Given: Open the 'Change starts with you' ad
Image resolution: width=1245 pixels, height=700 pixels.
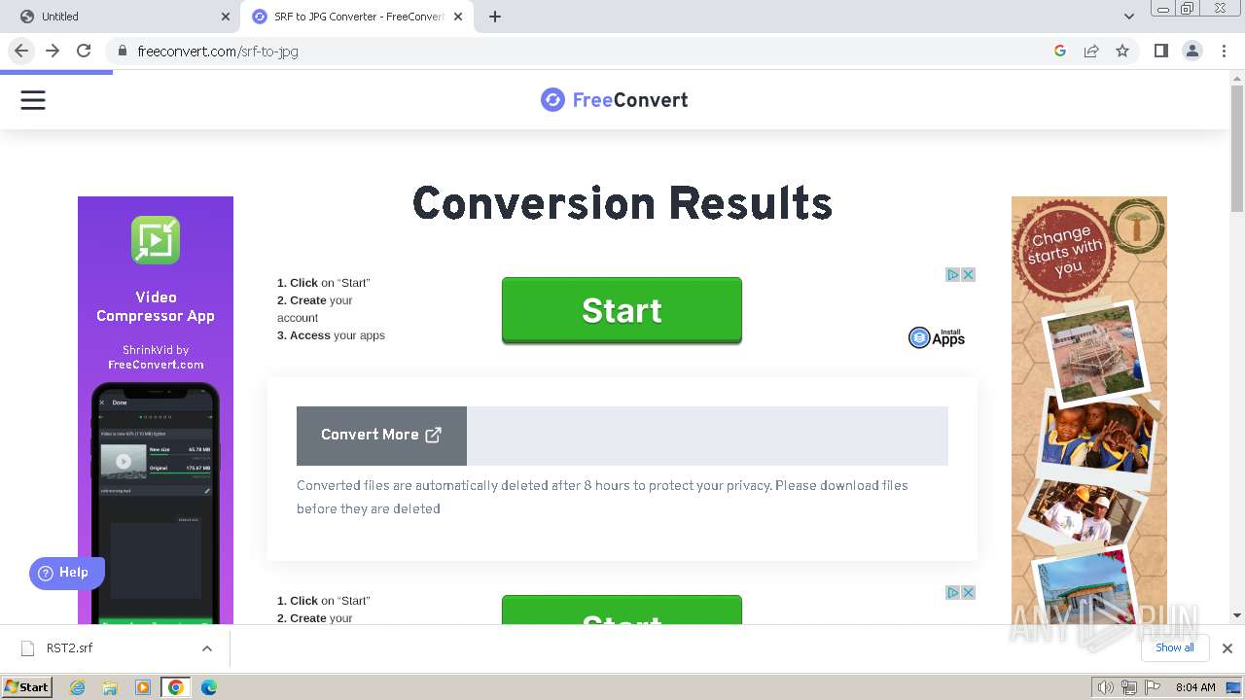Looking at the screenshot, I should [x=1089, y=410].
